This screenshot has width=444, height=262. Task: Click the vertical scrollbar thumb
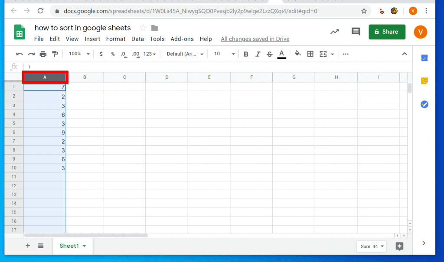(410, 88)
